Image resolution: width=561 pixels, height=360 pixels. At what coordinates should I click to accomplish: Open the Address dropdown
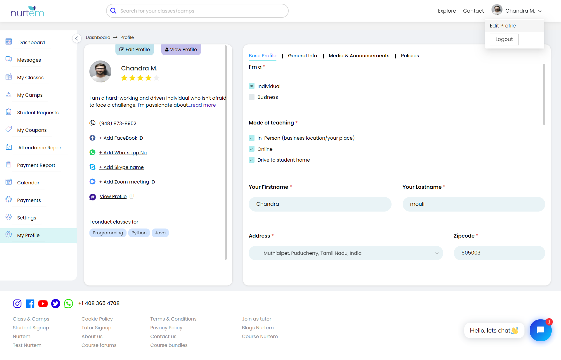[x=437, y=253]
